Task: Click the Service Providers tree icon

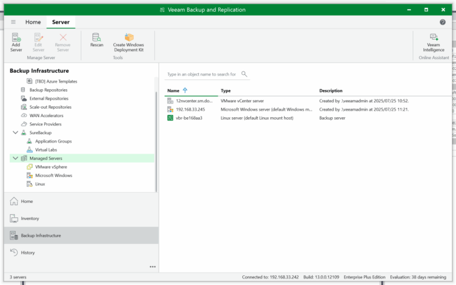Action: [x=24, y=124]
